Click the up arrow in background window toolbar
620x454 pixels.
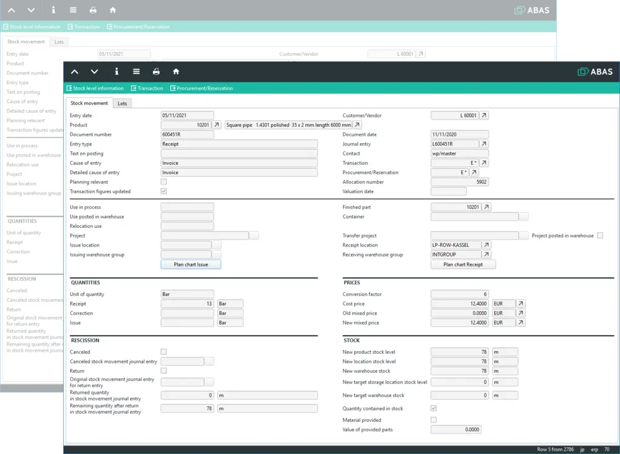pos(11,10)
